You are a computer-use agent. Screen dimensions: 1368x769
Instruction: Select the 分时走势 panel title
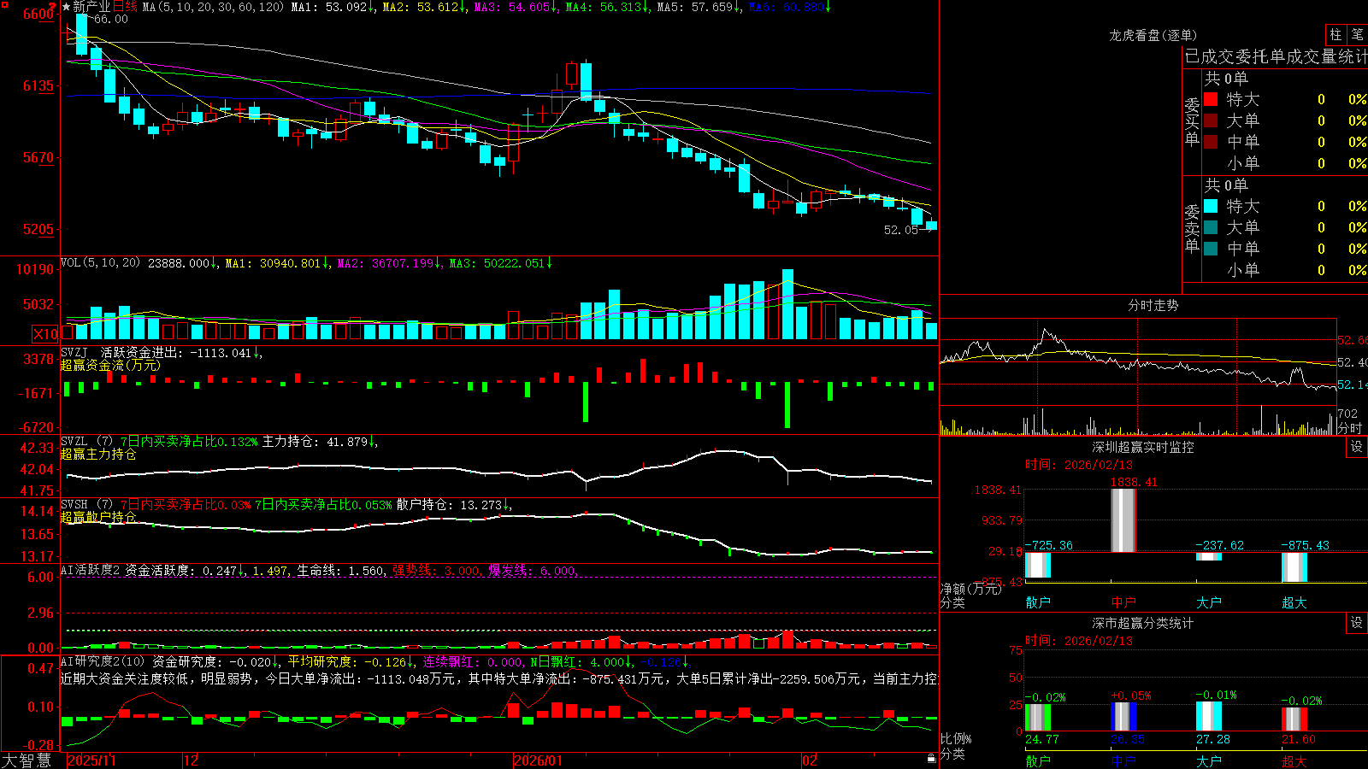click(x=1153, y=305)
